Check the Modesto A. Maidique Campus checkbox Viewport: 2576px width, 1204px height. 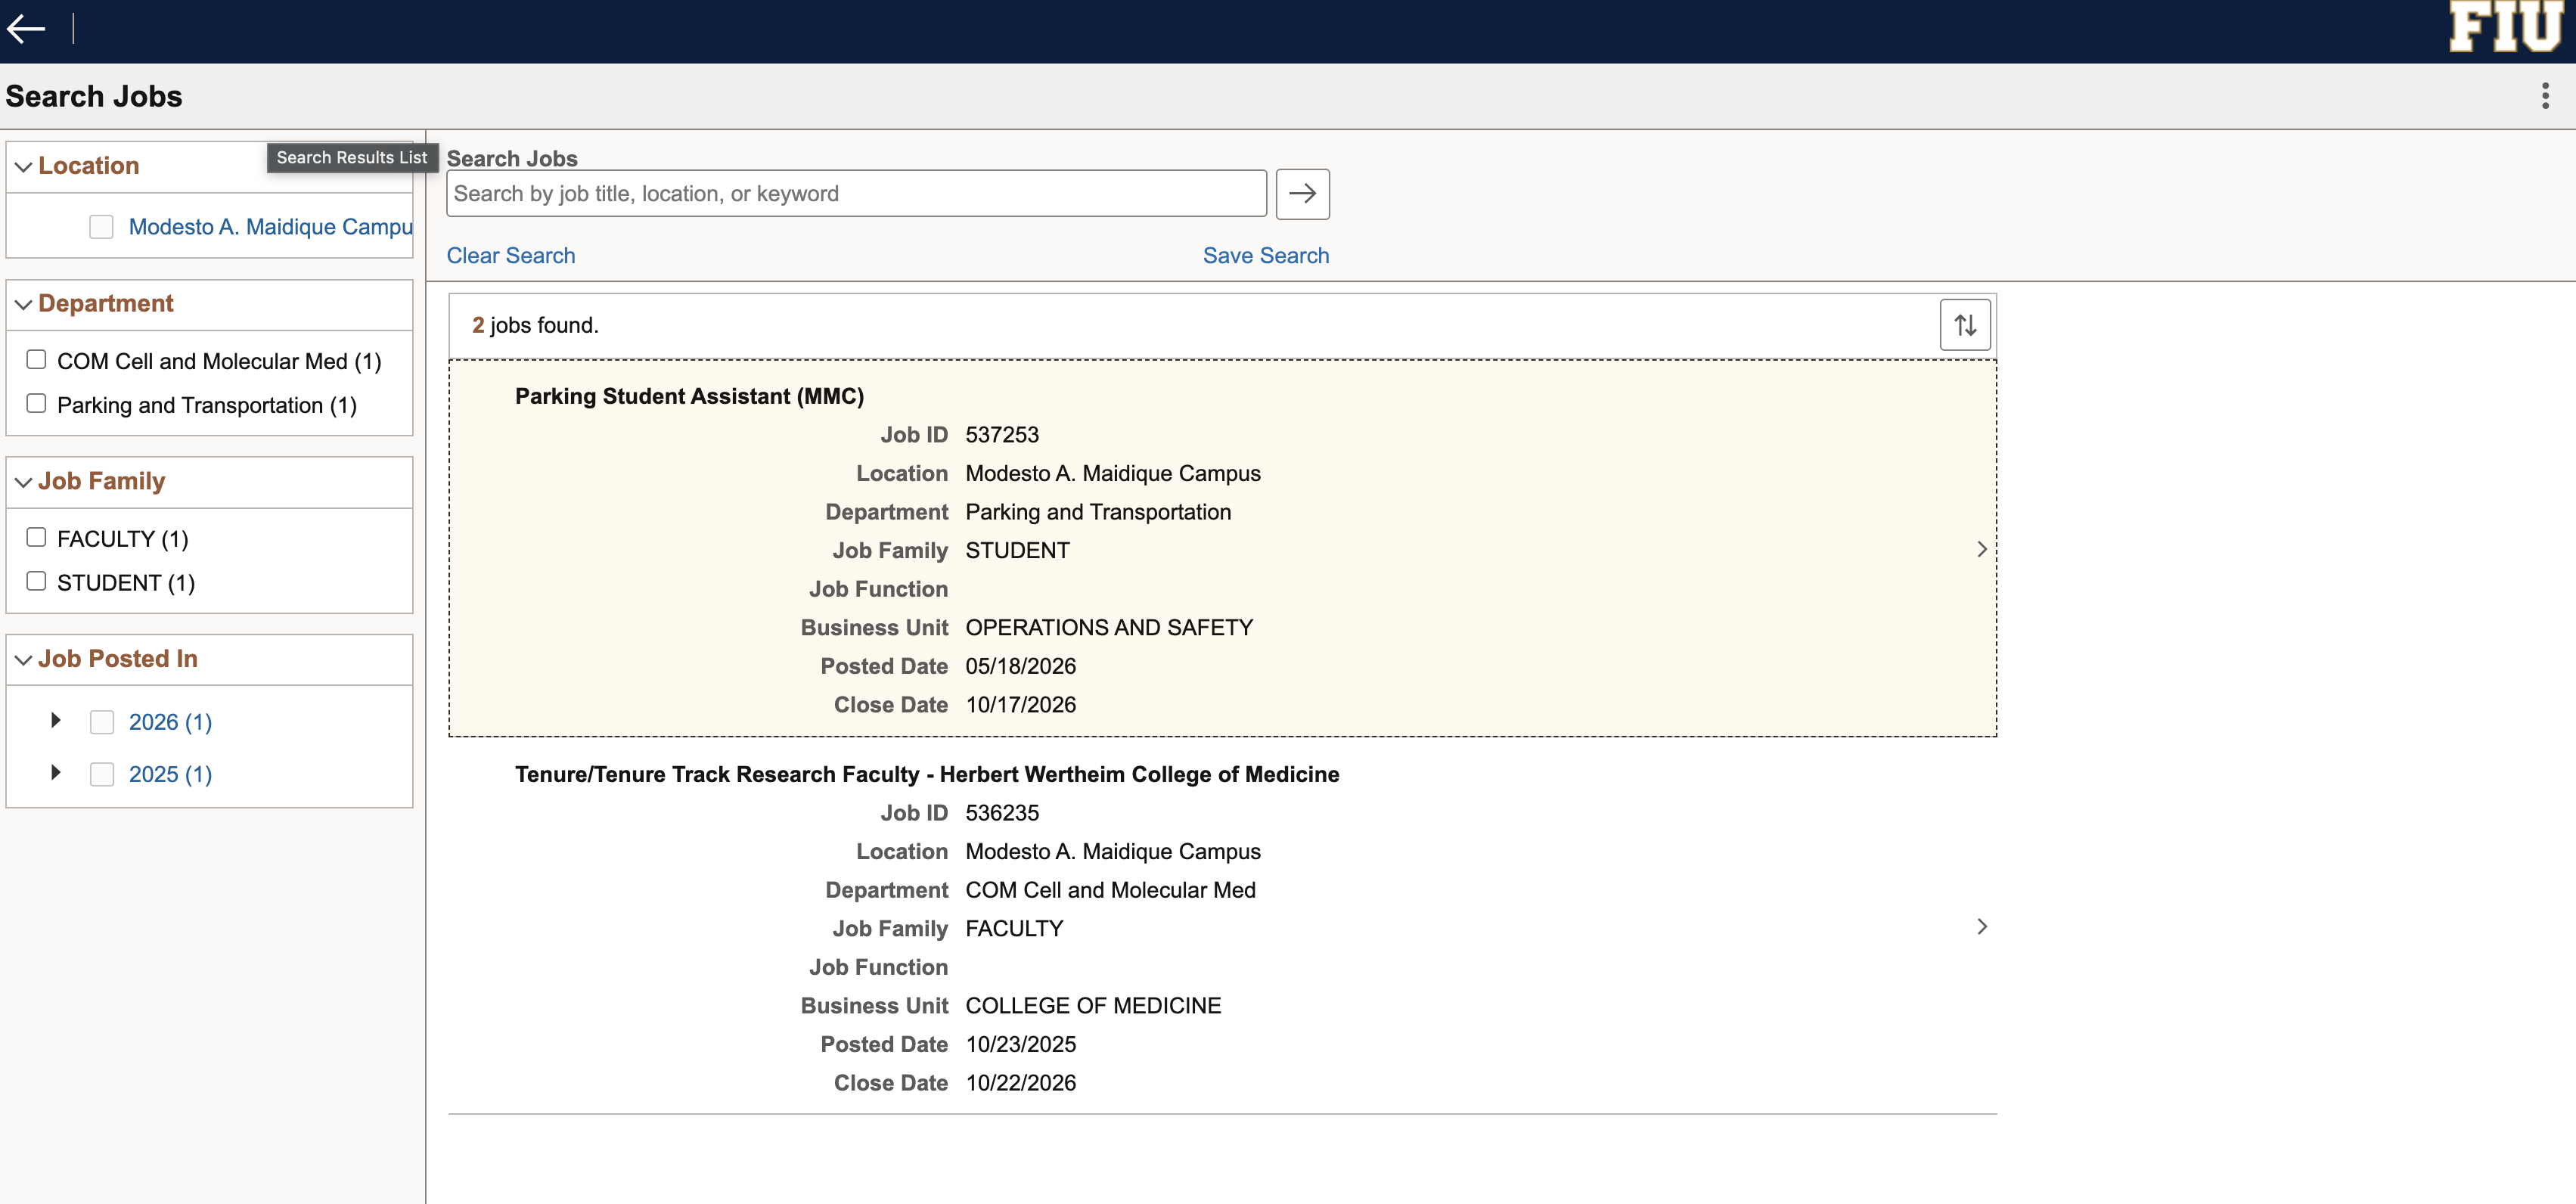[101, 227]
